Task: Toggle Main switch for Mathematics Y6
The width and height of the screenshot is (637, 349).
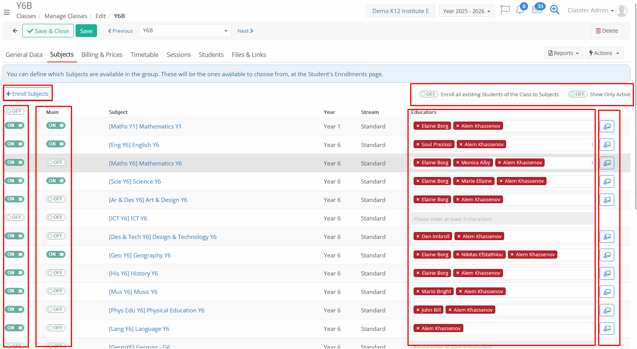Action: [56, 162]
